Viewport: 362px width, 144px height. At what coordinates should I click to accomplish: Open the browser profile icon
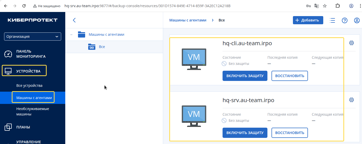(351, 6)
